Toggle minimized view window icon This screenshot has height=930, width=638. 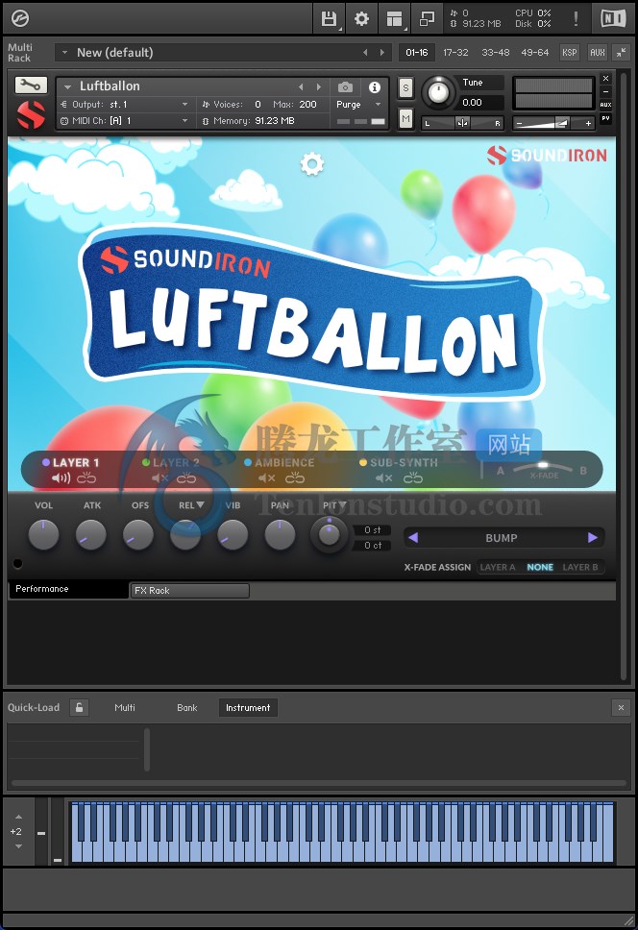[427, 19]
